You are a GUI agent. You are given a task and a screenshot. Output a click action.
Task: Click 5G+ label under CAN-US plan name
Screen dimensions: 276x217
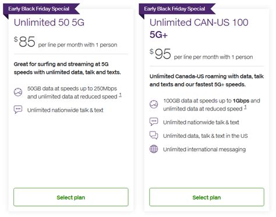coord(158,35)
